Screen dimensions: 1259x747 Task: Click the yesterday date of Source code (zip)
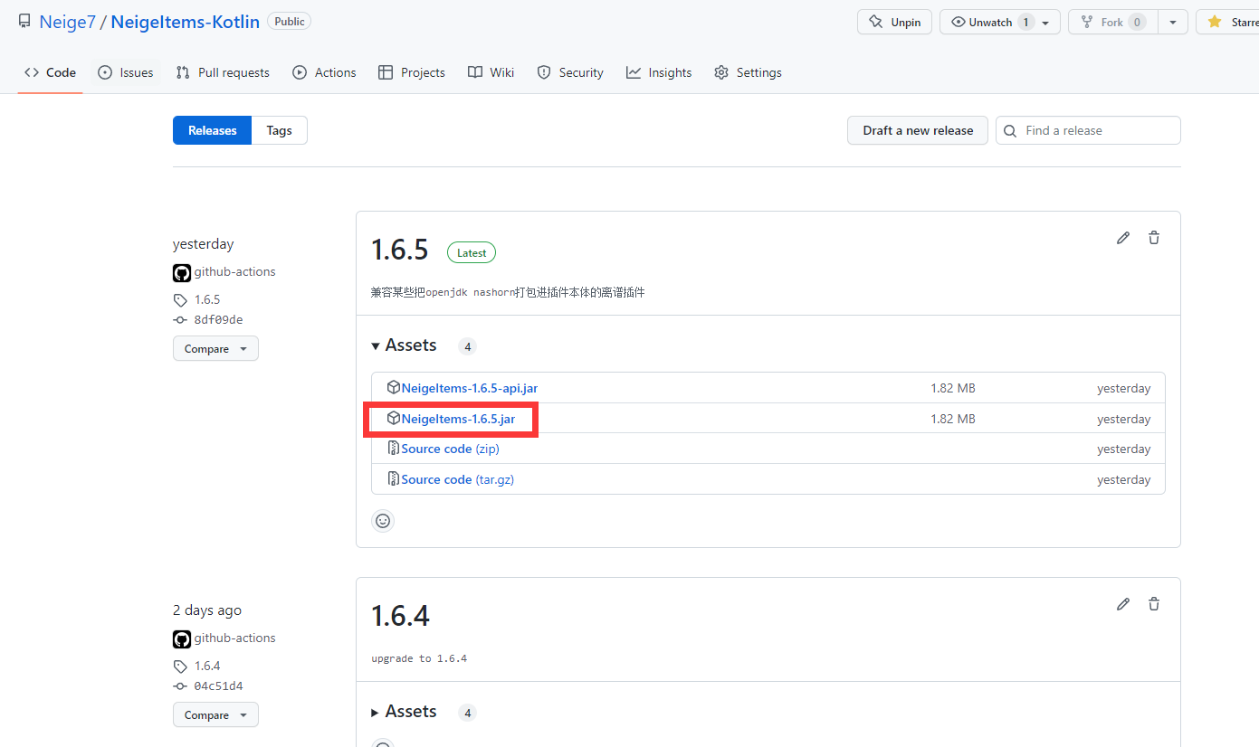[1124, 449]
